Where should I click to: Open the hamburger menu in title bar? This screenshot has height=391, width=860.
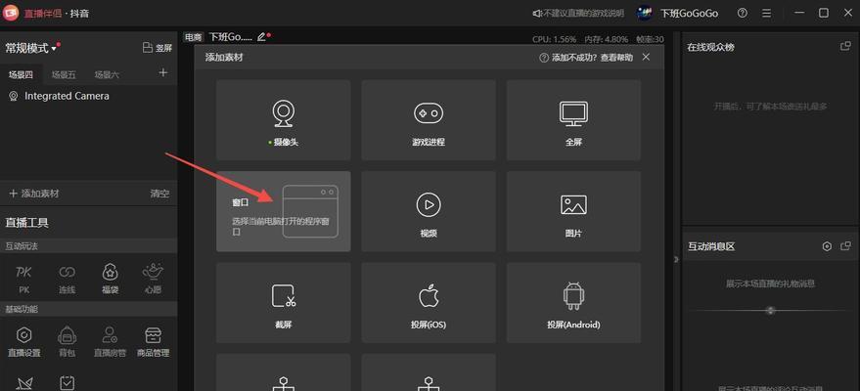[766, 13]
